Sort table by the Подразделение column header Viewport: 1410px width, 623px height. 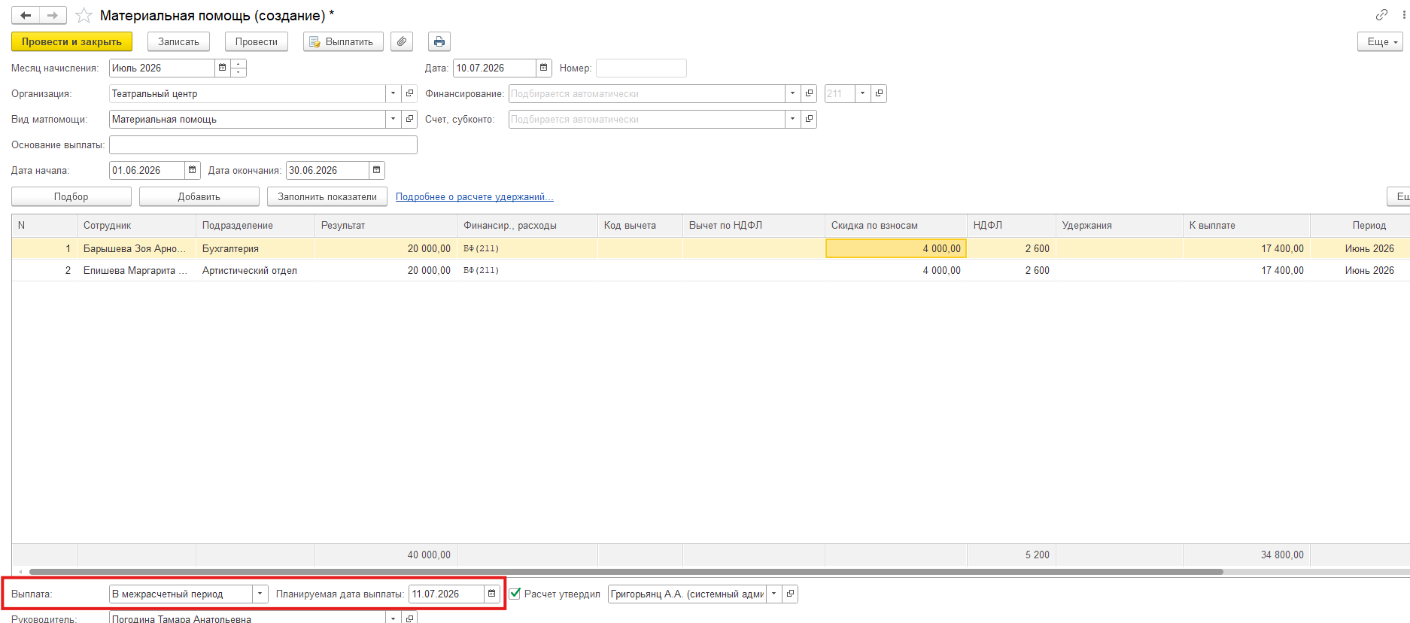[255, 225]
